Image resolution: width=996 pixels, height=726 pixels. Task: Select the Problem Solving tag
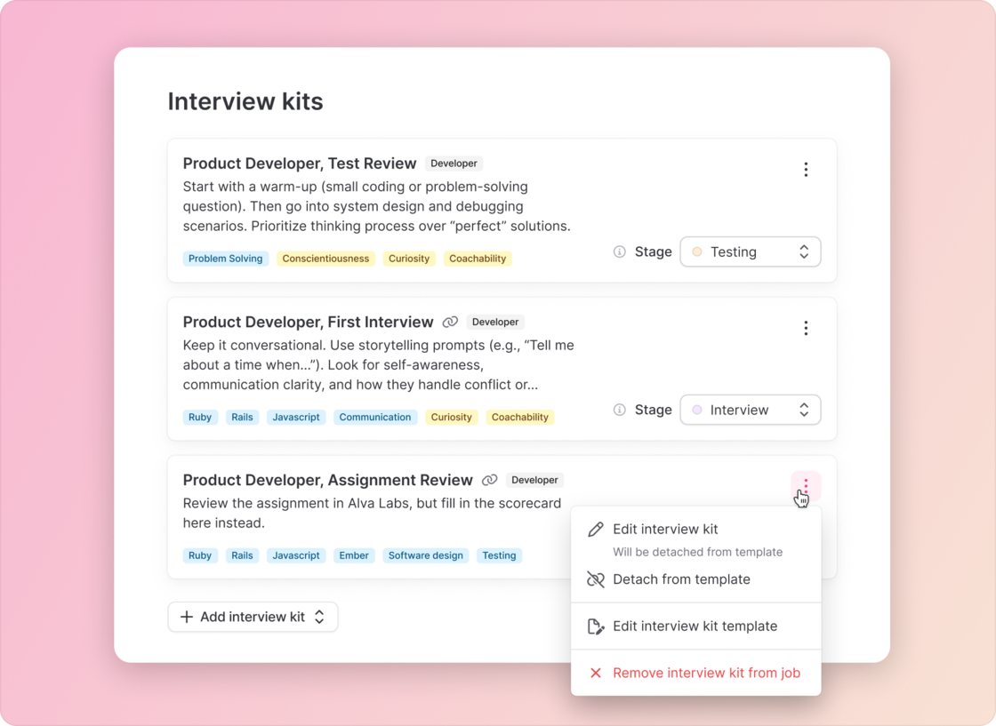click(x=225, y=259)
